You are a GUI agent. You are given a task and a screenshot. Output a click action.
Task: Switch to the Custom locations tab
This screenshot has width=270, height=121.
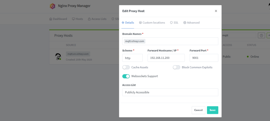tap(152, 23)
